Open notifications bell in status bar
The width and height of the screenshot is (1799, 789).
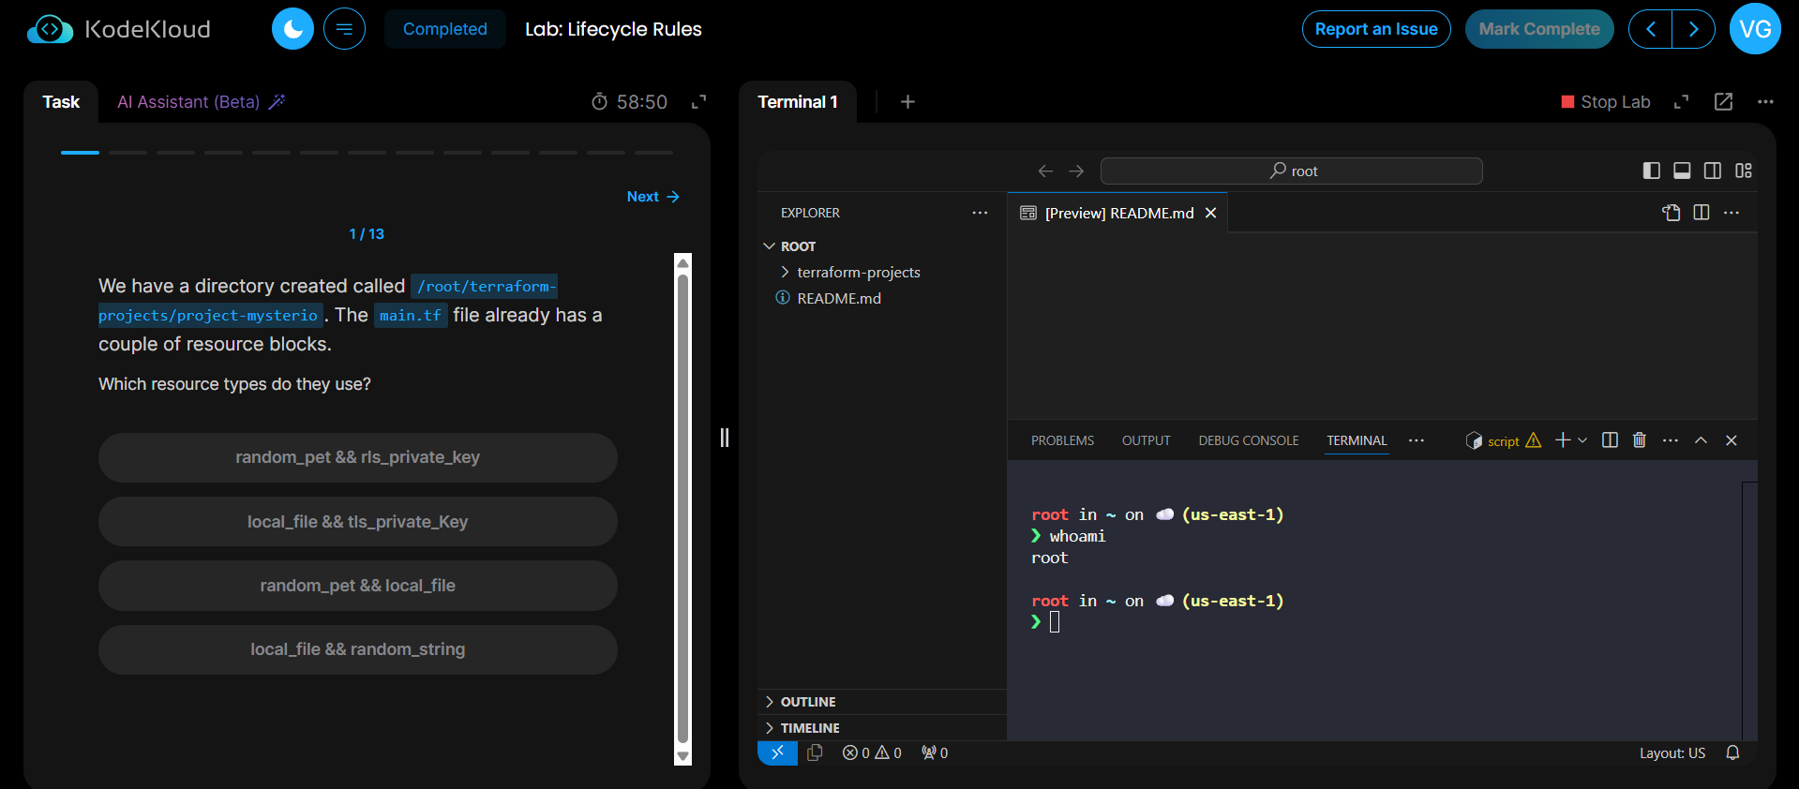coord(1732,752)
